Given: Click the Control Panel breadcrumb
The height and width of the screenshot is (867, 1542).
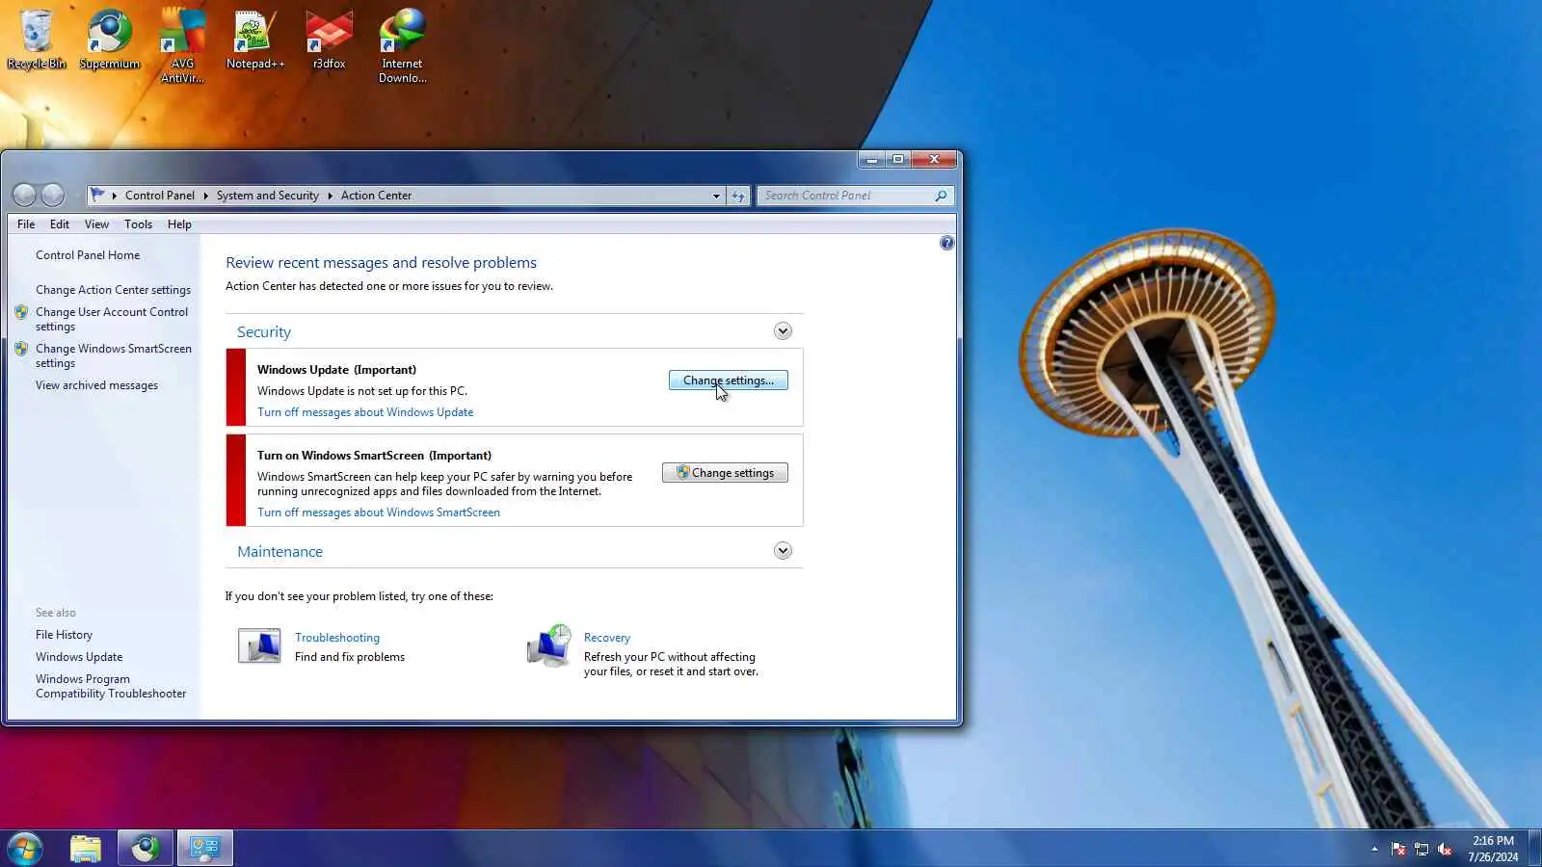Looking at the screenshot, I should click(x=160, y=196).
